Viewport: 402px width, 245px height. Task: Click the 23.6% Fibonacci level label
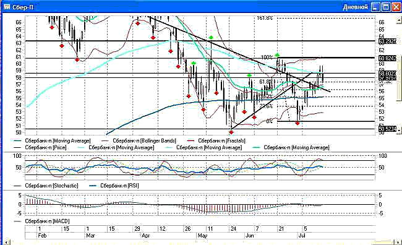266,106
